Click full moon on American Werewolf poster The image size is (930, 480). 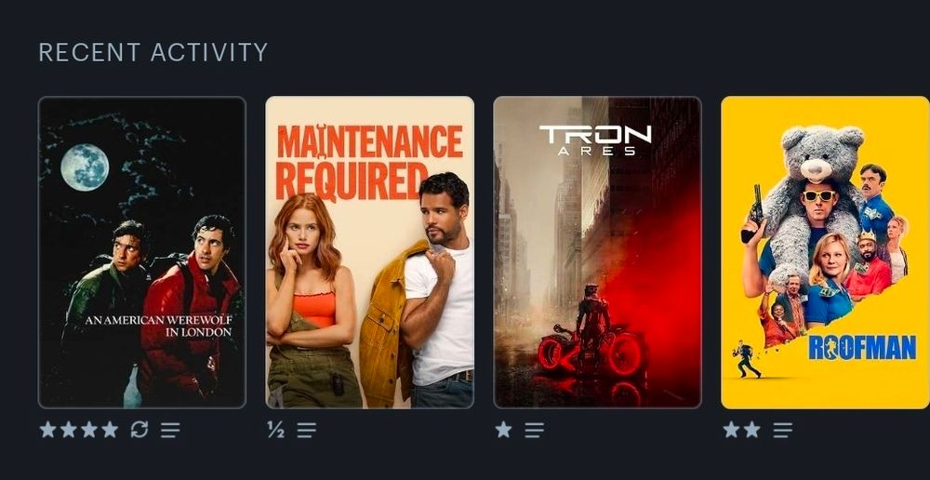click(x=85, y=167)
